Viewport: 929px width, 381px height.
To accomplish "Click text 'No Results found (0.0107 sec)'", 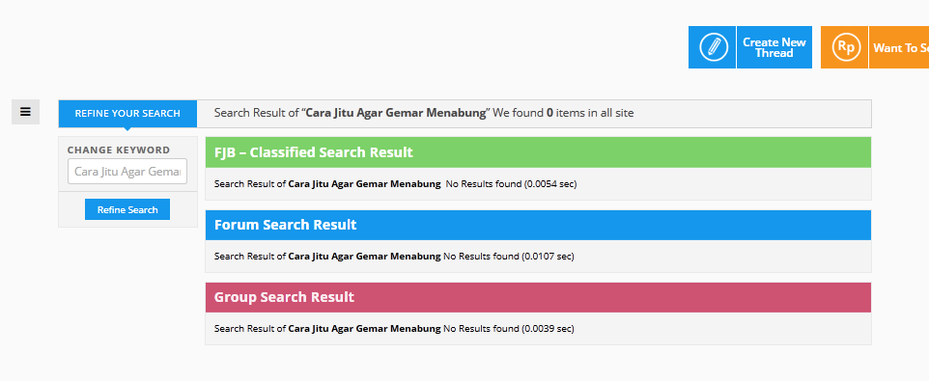I will click(508, 257).
